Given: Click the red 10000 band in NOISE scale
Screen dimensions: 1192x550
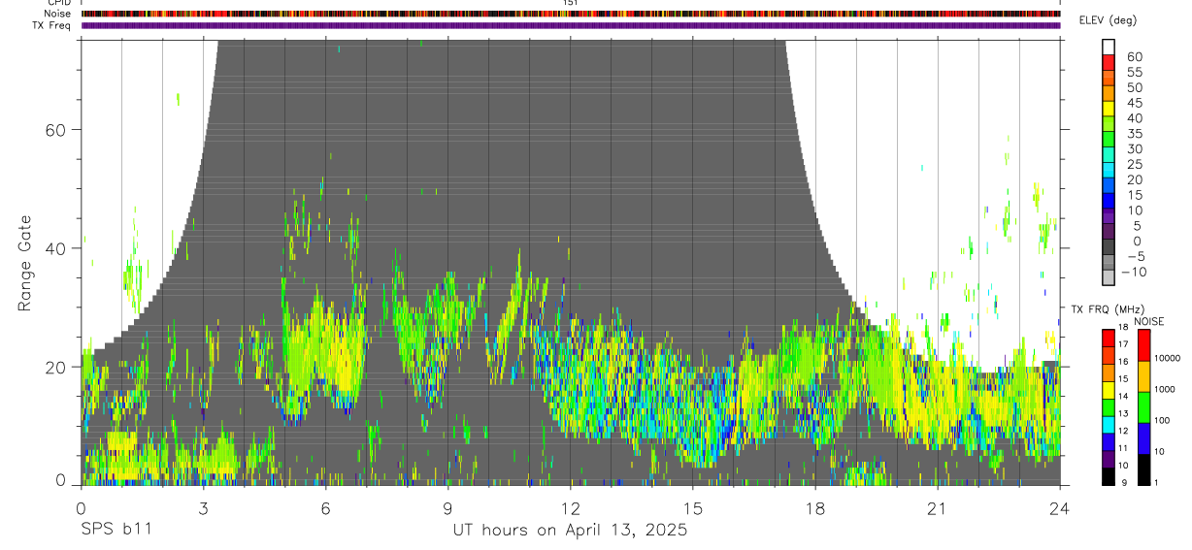Looking at the screenshot, I should pos(1143,345).
